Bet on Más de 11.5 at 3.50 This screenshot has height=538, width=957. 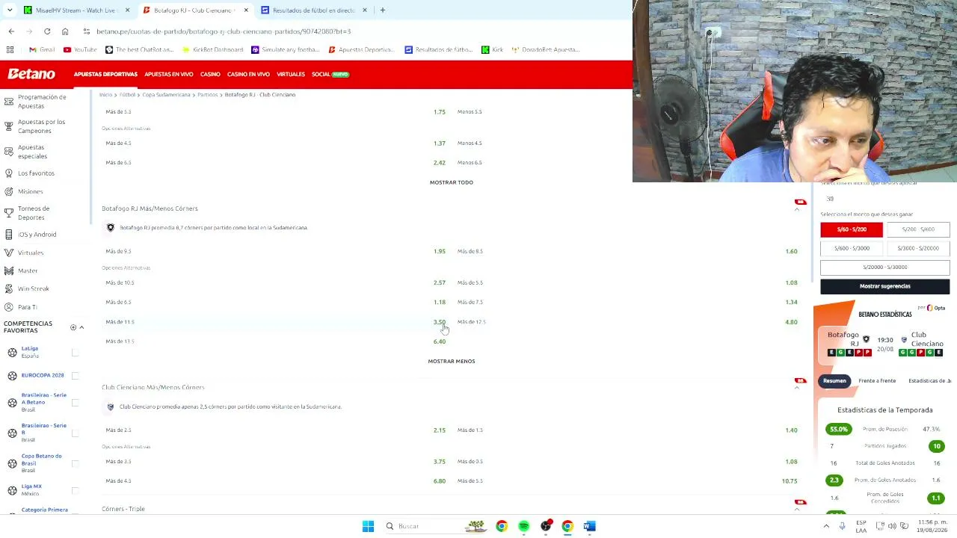[275, 322]
